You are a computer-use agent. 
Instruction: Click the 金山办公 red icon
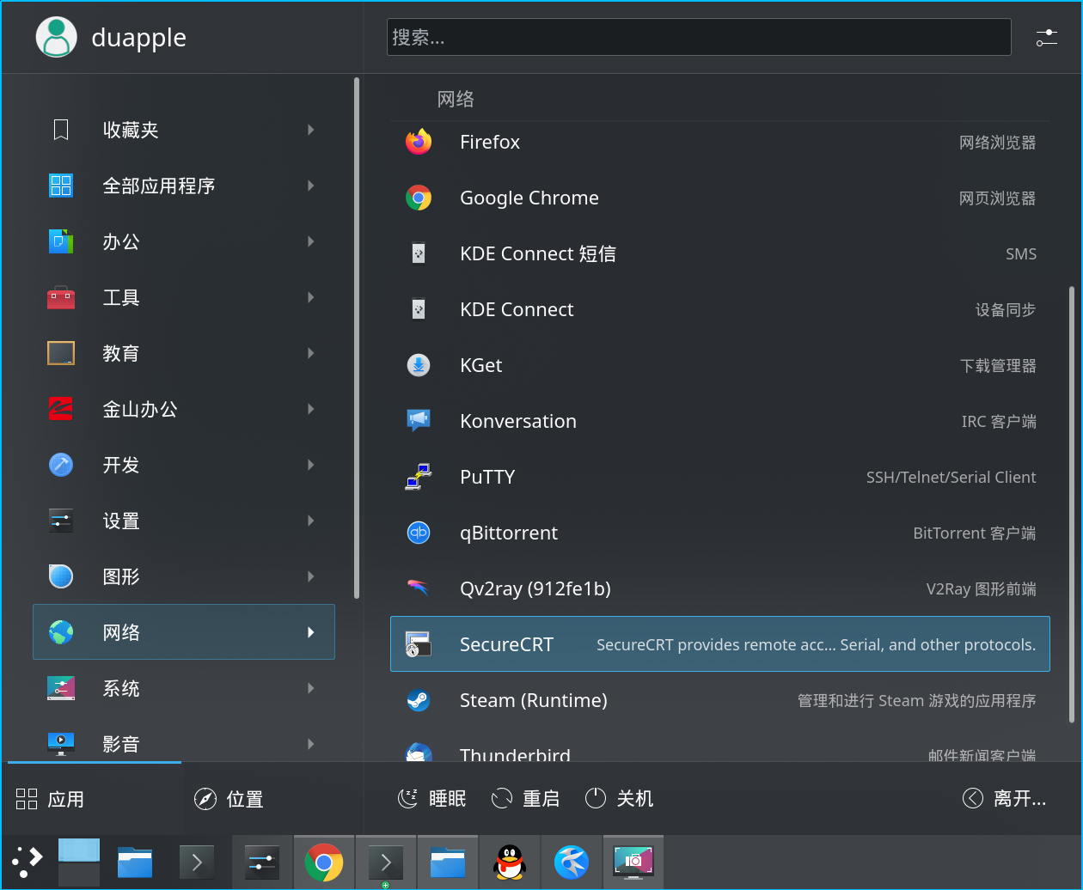(x=61, y=409)
